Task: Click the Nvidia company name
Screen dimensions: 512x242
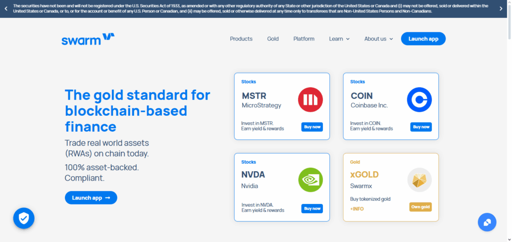Action: pos(250,186)
